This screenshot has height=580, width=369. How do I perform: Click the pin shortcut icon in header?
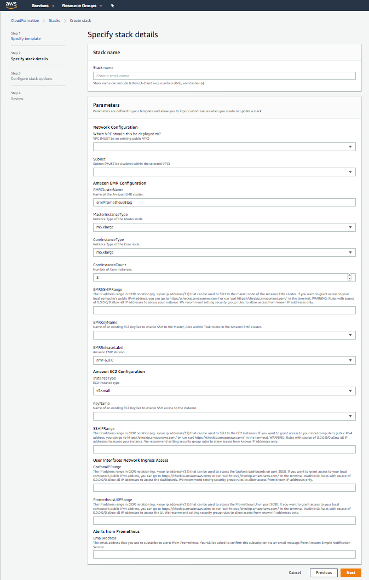point(112,5)
